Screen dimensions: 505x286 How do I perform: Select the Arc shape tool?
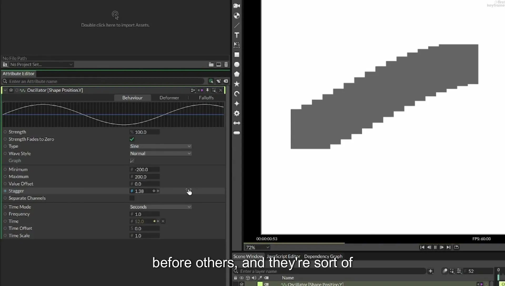pyautogui.click(x=237, y=94)
